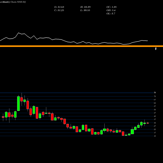The height and width of the screenshot is (163, 163).
Task: Click the 22 price axis label
Action: point(155,129)
